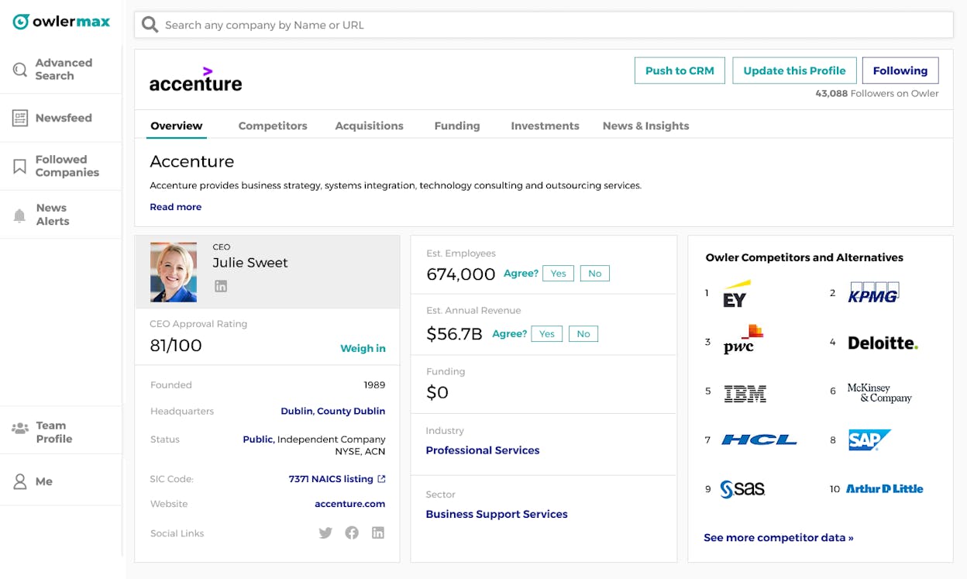967x579 pixels.
Task: Click the Public status link
Action: pos(258,439)
